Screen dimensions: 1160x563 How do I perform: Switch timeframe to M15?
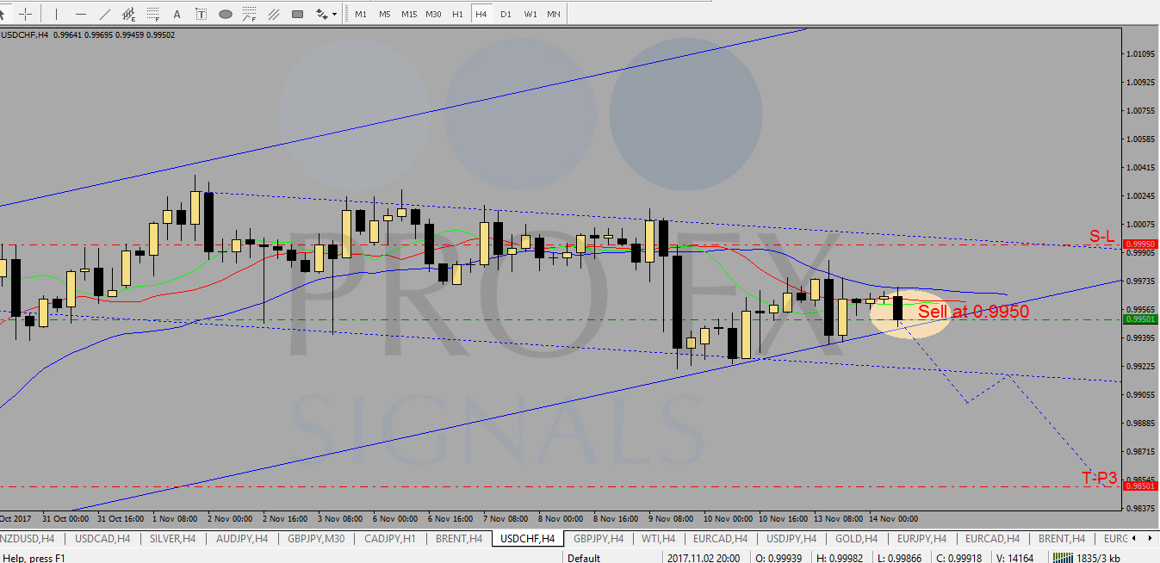[x=408, y=14]
